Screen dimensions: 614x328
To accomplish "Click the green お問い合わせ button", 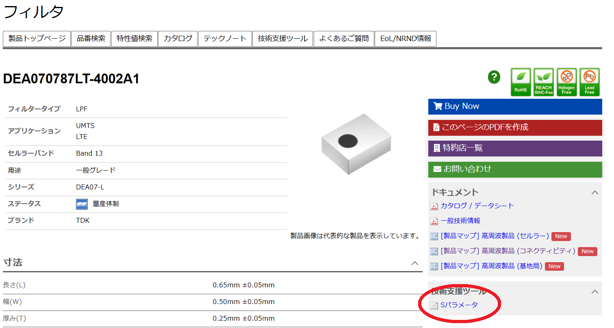I will (515, 169).
